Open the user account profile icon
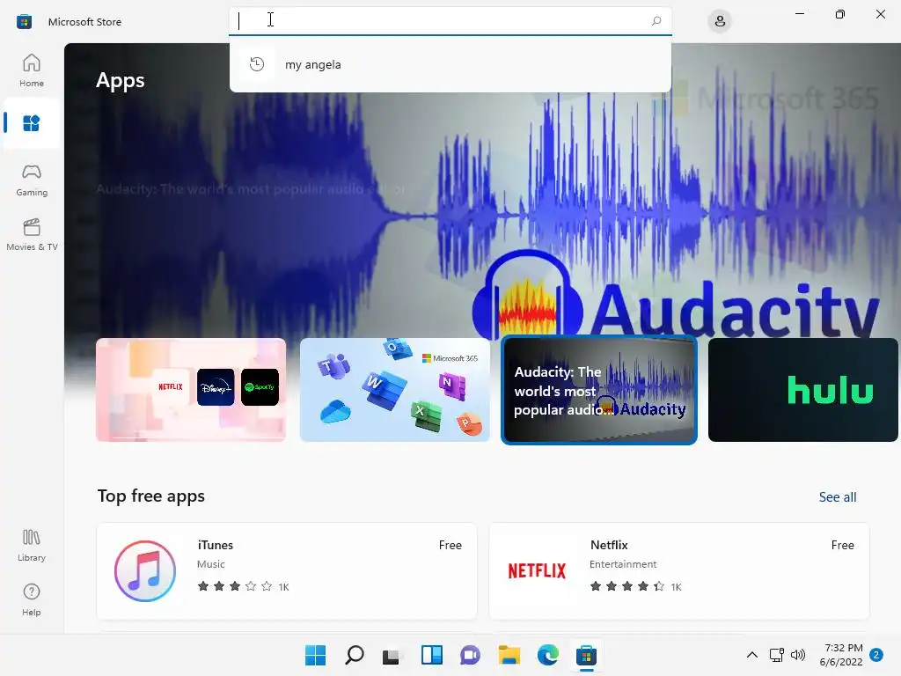The width and height of the screenshot is (901, 676). click(720, 22)
